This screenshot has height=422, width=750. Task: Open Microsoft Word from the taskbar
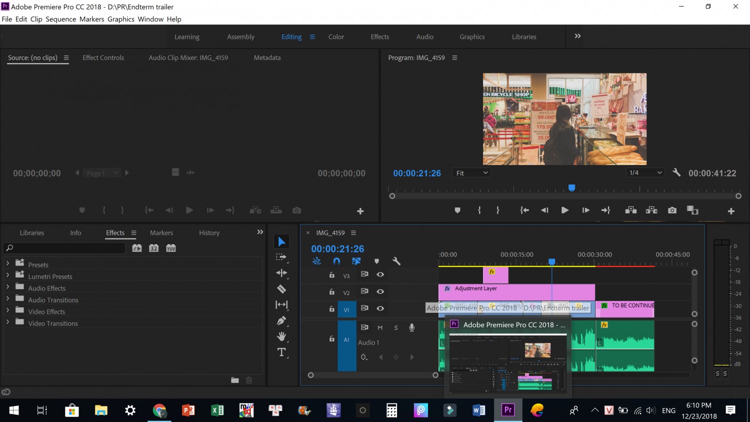(x=478, y=410)
